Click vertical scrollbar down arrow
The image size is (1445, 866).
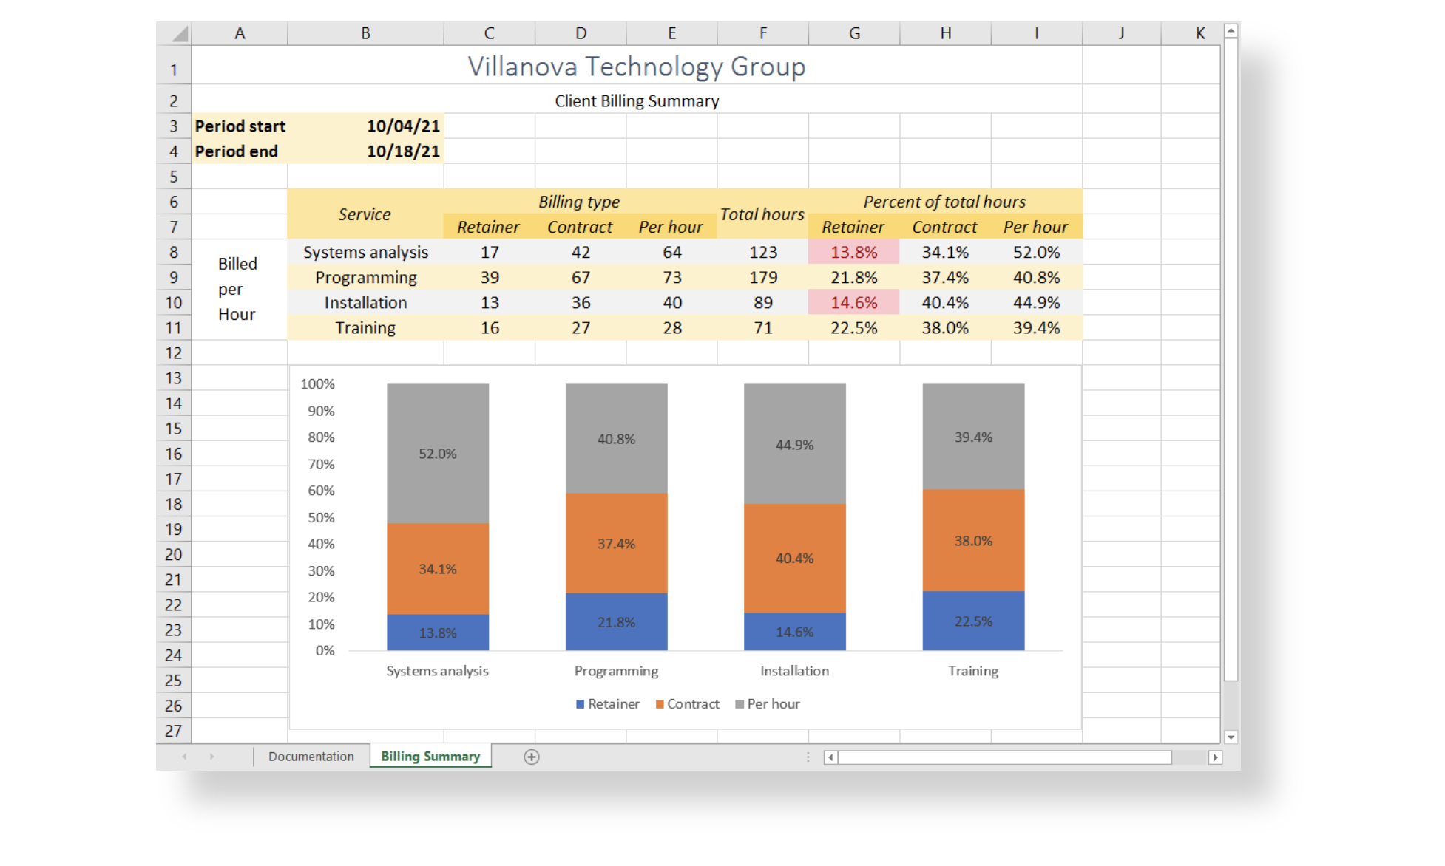1231,737
